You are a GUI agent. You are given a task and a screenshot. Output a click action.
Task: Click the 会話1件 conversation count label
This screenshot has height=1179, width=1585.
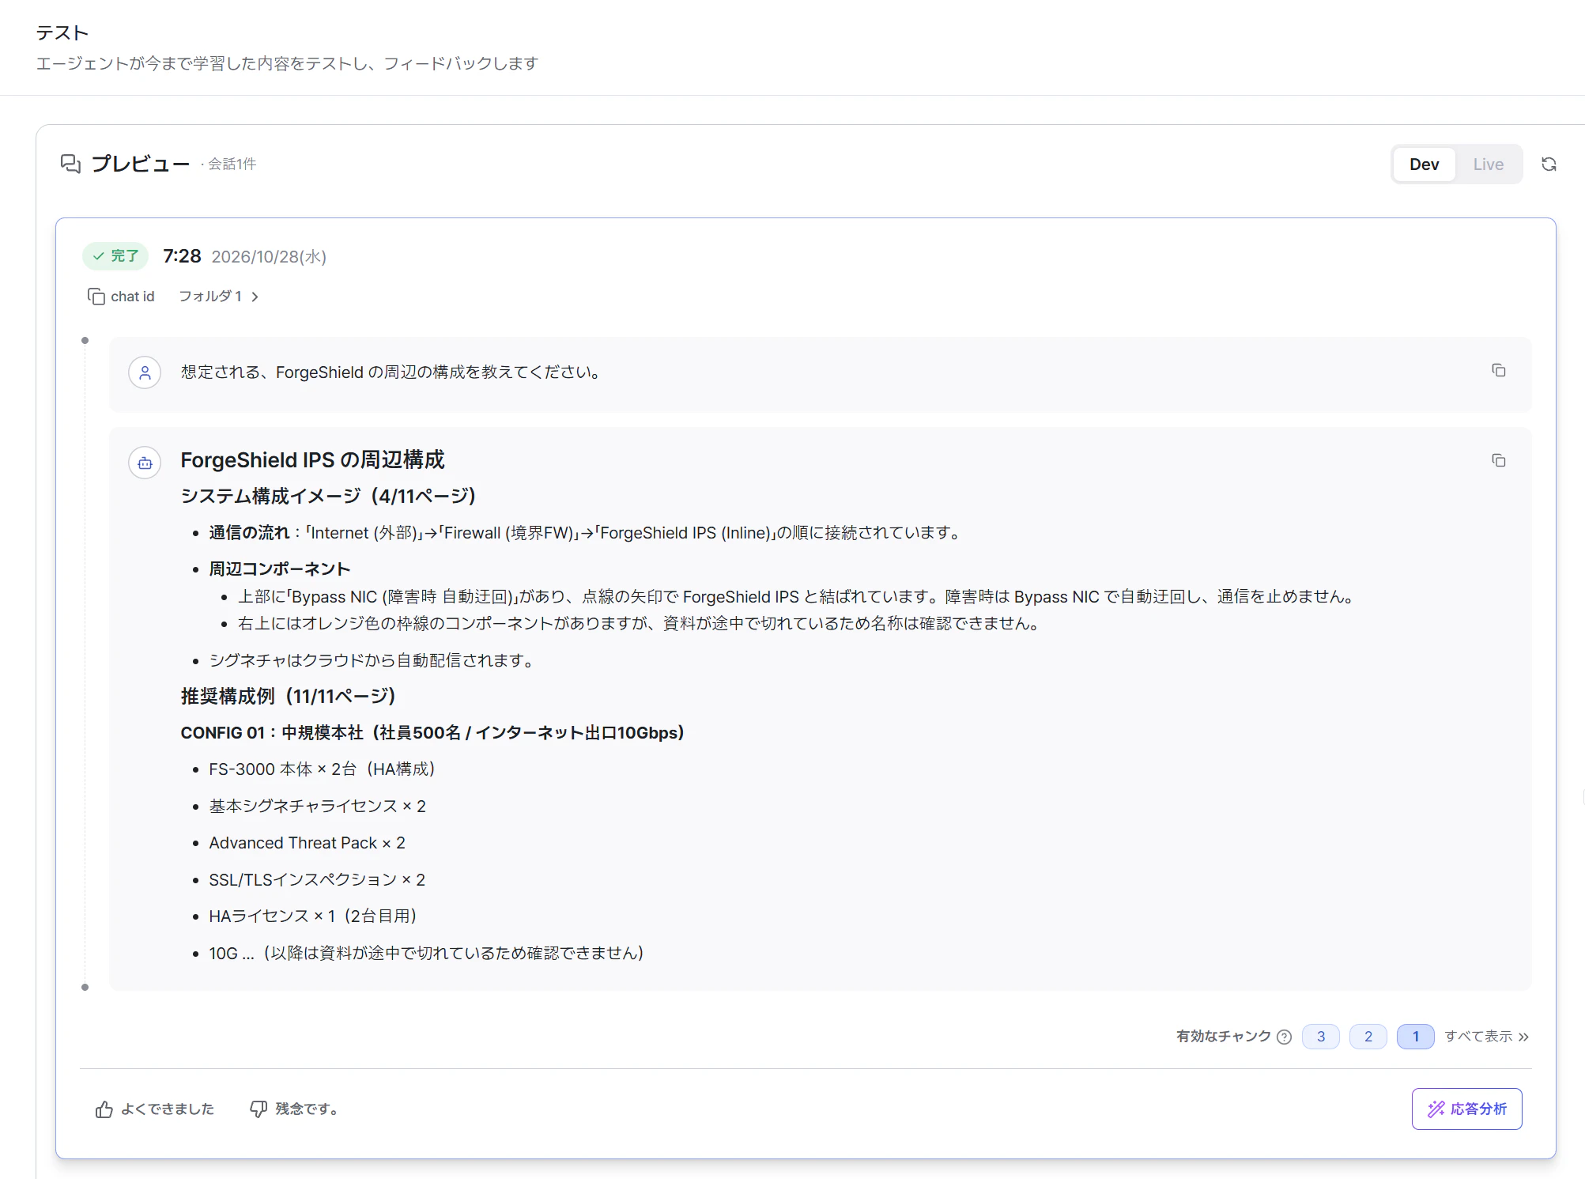[x=232, y=164]
